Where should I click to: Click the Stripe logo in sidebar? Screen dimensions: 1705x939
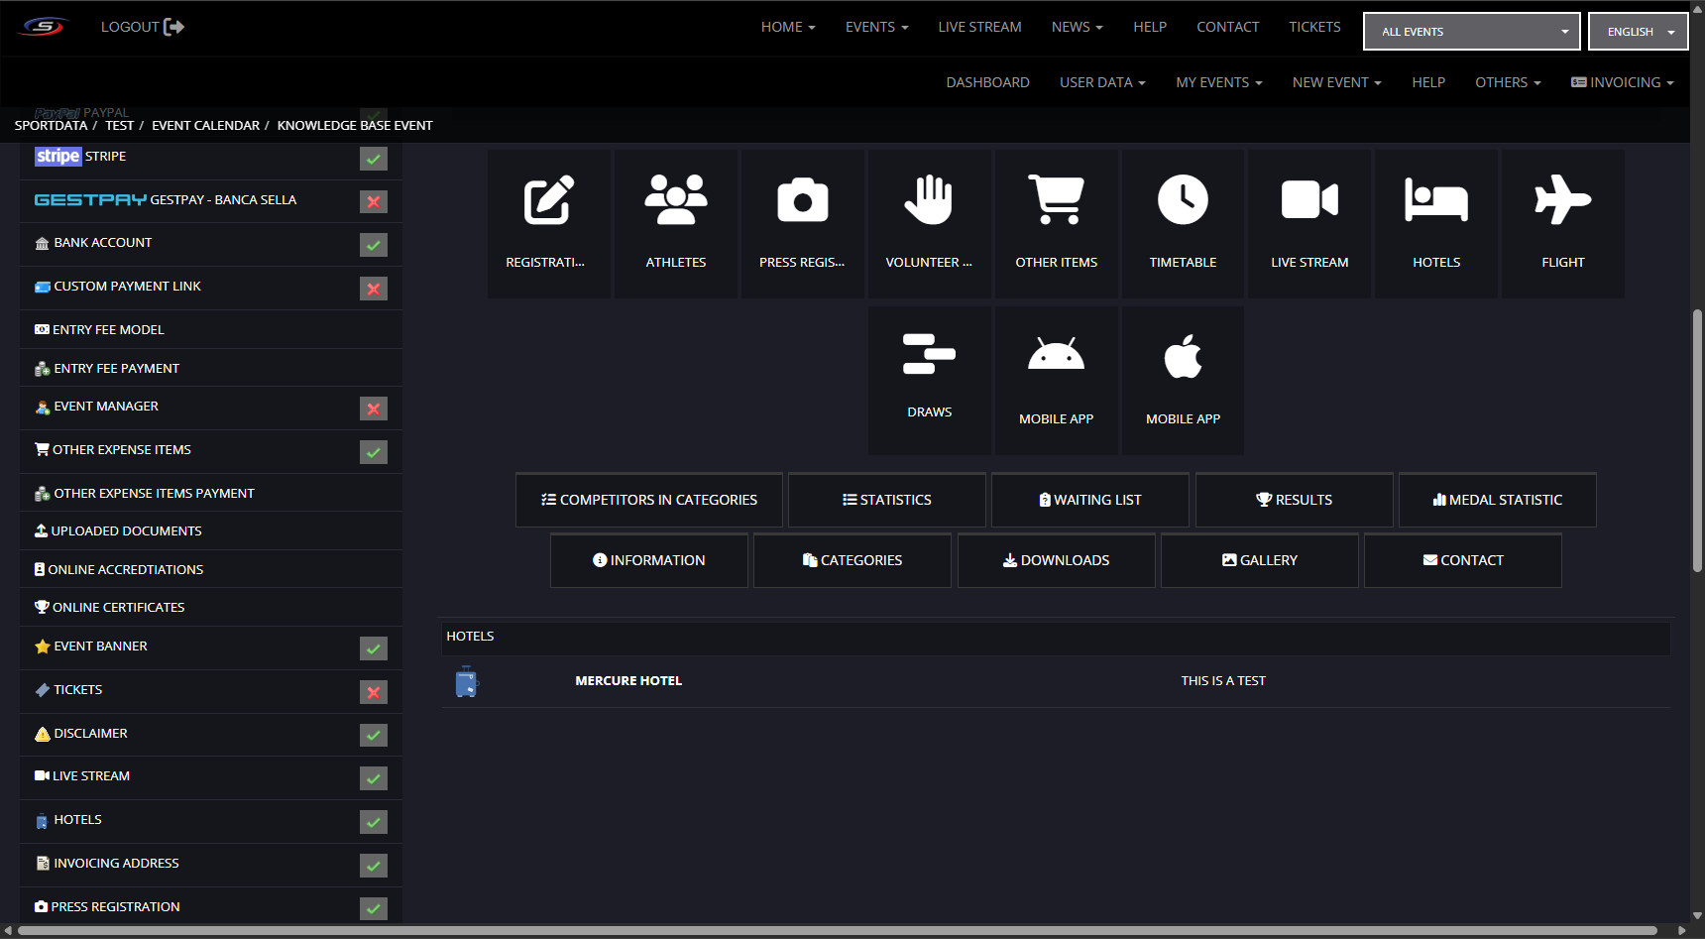coord(57,157)
